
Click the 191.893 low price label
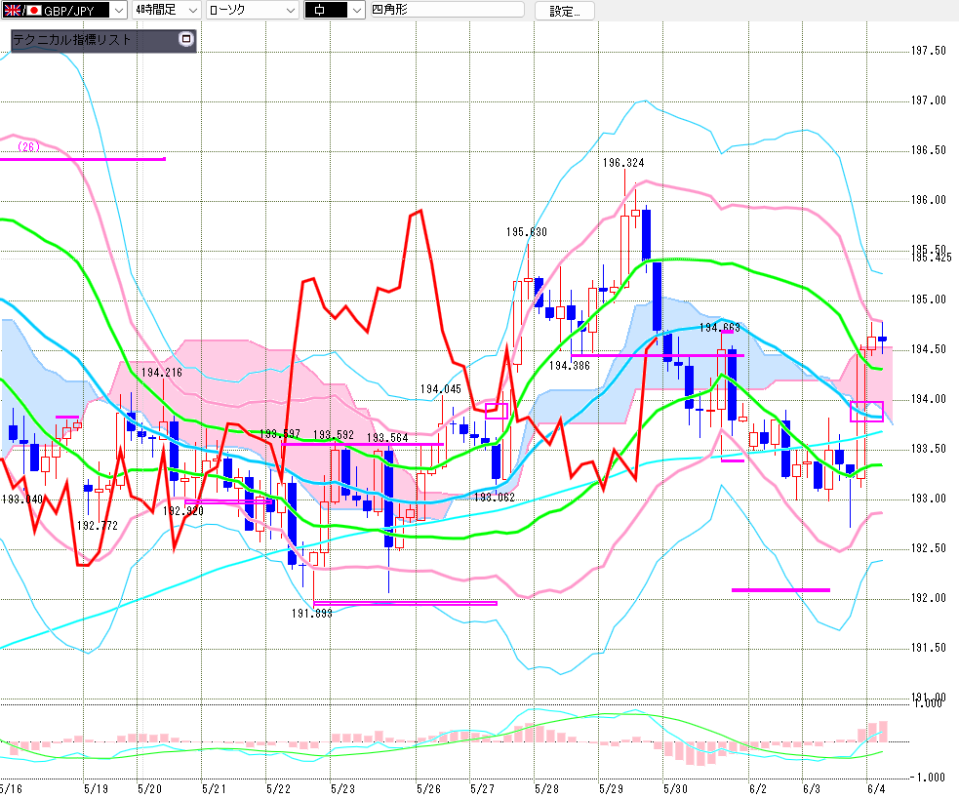312,614
